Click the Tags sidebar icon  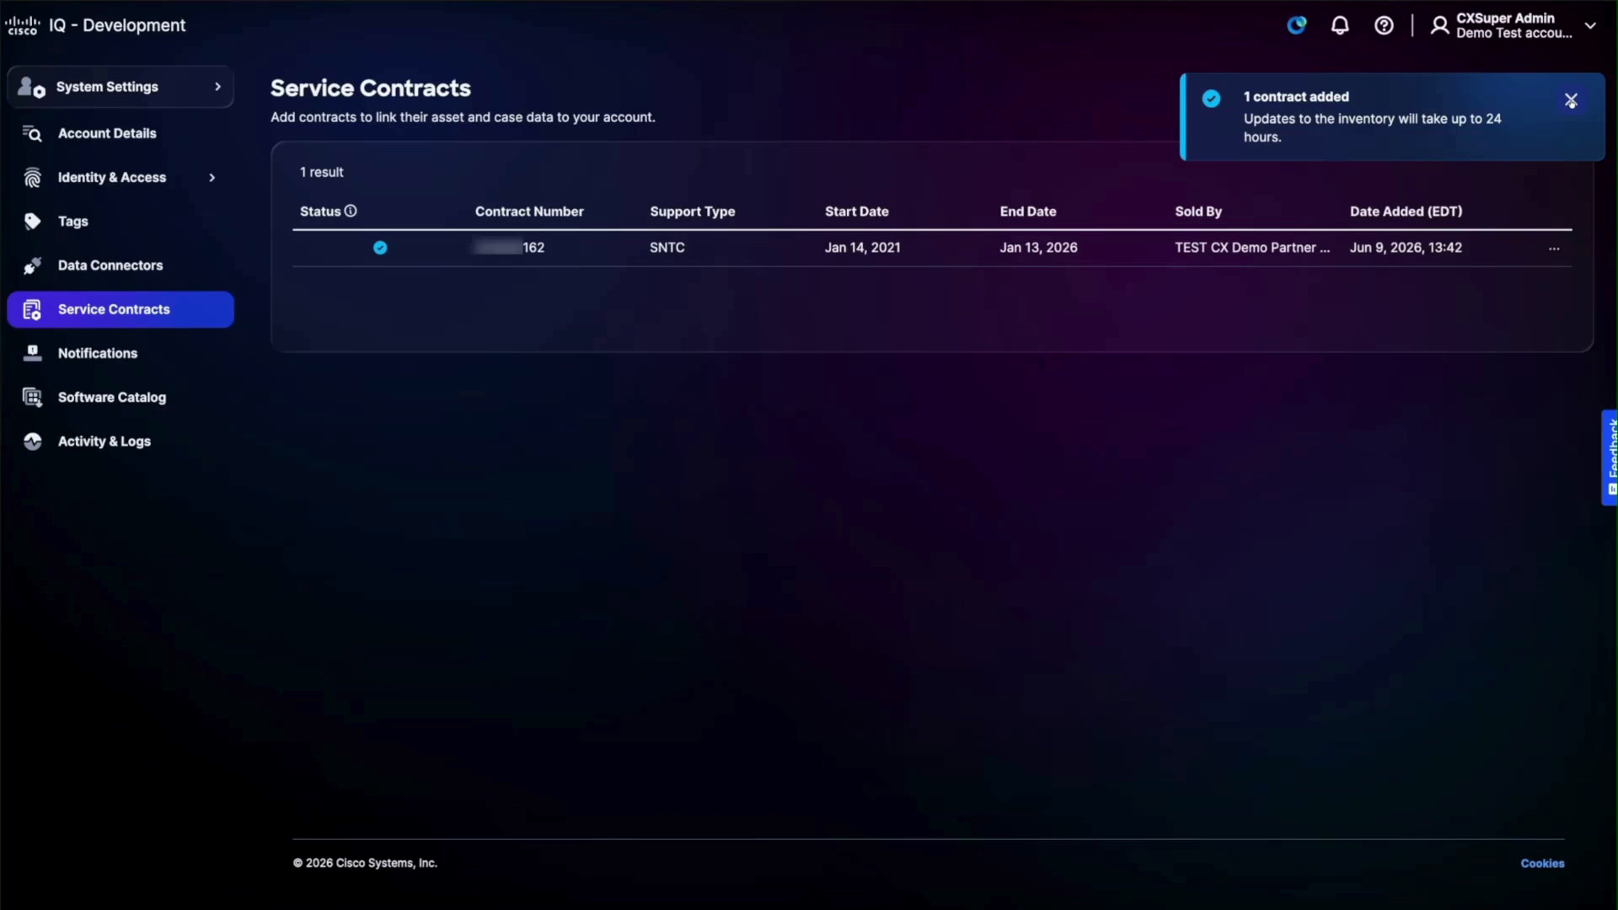pos(32,222)
